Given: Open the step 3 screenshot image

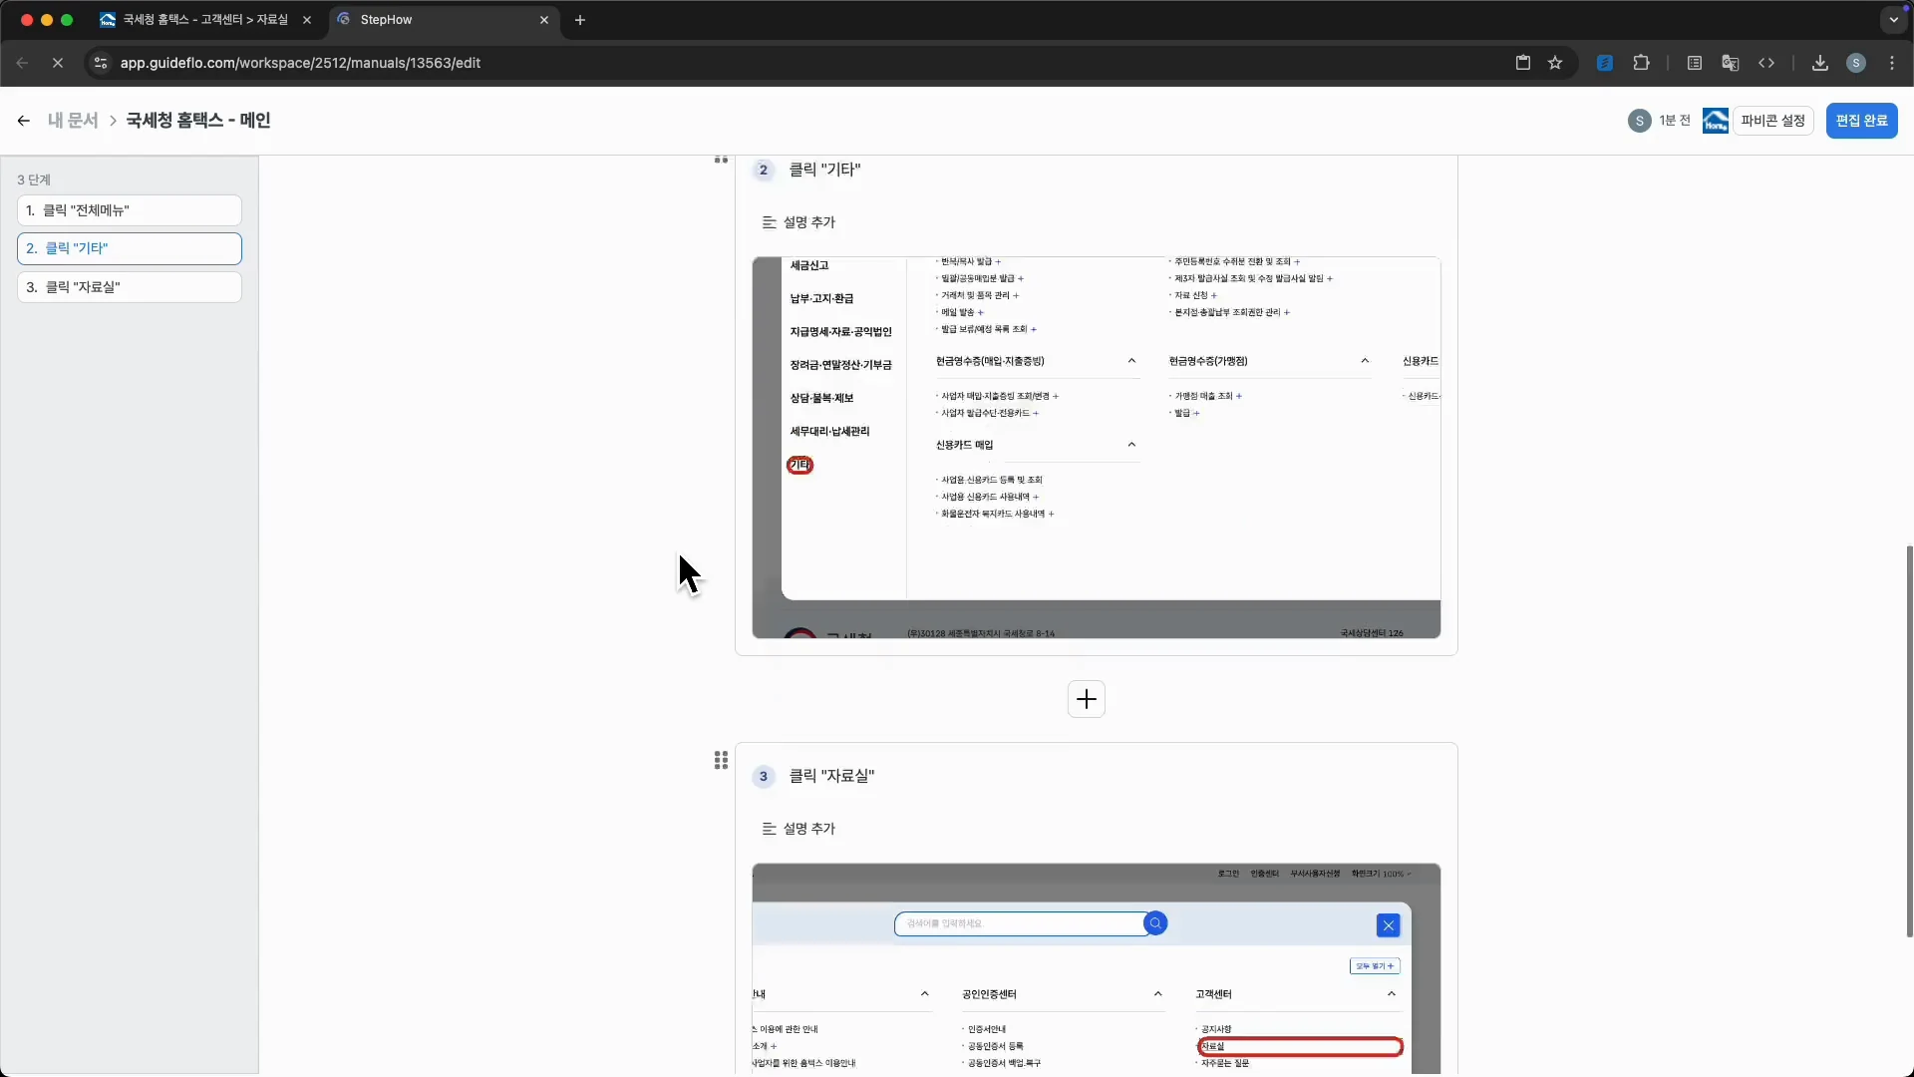Looking at the screenshot, I should [x=1096, y=969].
